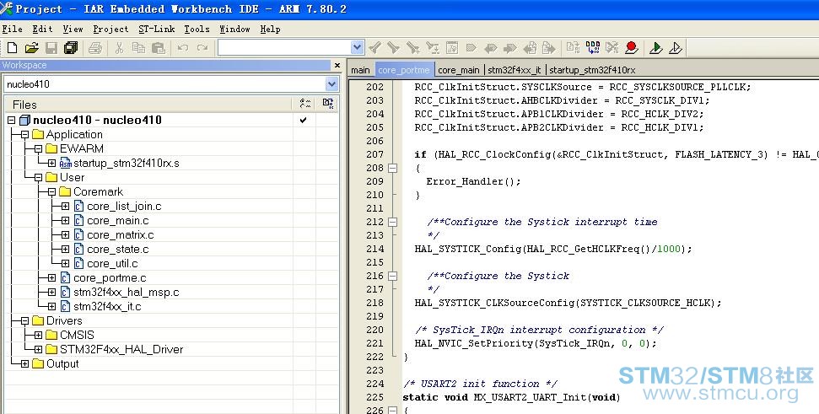This screenshot has width=819, height=414.
Task: Collapse comment fold marker at line 212
Action: pyautogui.click(x=392, y=222)
